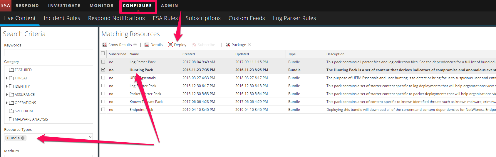Open the Resource Types dropdown arrow
496x157 pixels.
click(x=90, y=137)
